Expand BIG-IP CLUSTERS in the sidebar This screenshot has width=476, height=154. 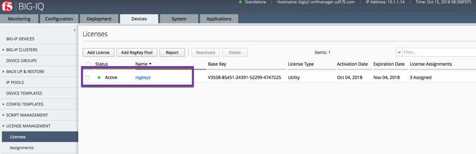[x=4, y=50]
